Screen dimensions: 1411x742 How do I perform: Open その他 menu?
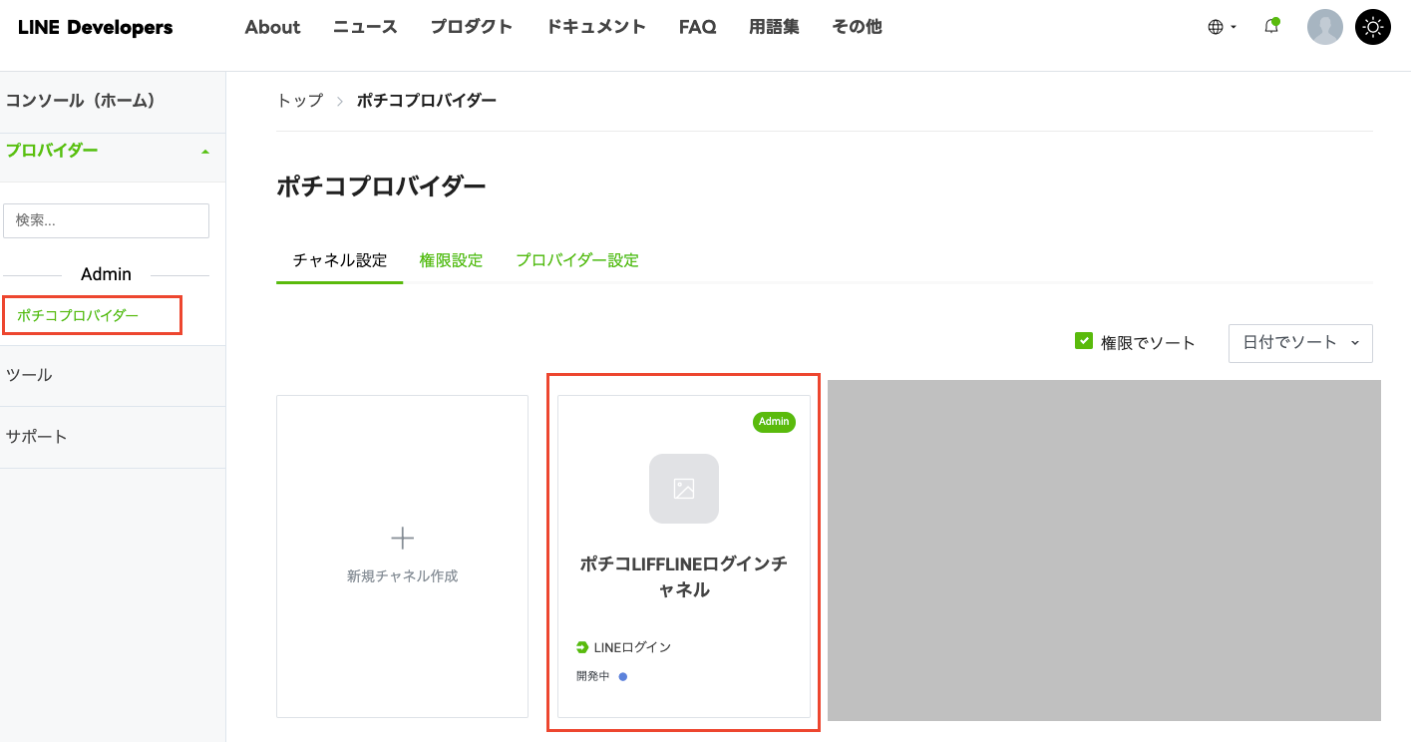point(857,27)
